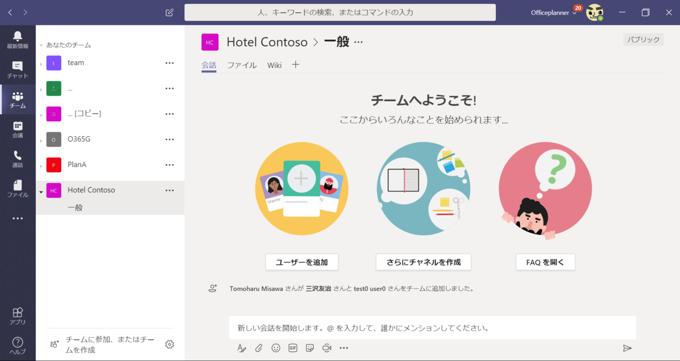The width and height of the screenshot is (680, 361).
Task: Focus the search or command box
Action: click(x=340, y=12)
